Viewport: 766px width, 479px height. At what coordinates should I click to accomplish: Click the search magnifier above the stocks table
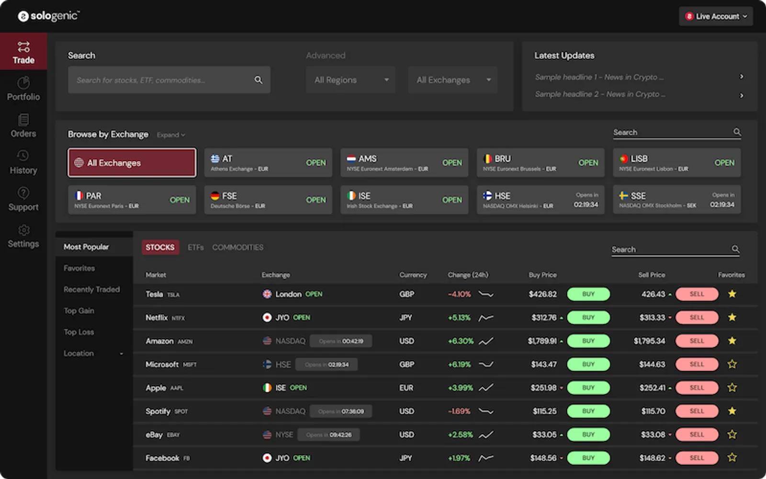(735, 249)
